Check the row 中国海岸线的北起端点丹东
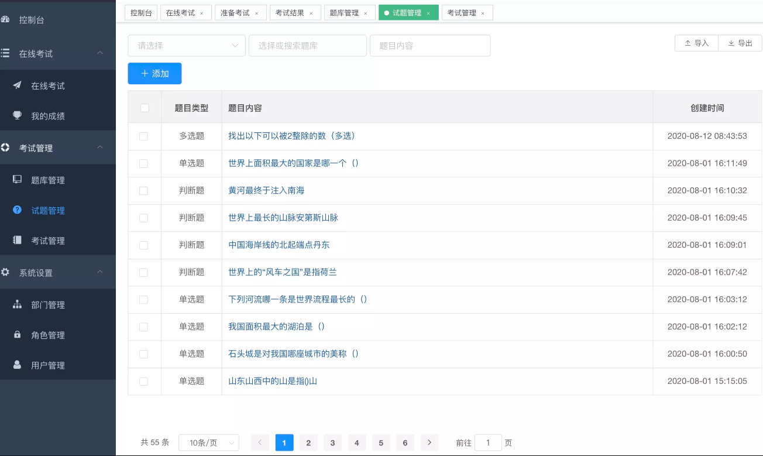Viewport: 763px width, 456px height. click(x=143, y=245)
